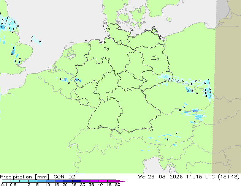This screenshot has height=186, width=241.
Task: Click the '20' legend scale label
Action: pyautogui.click(x=65, y=184)
